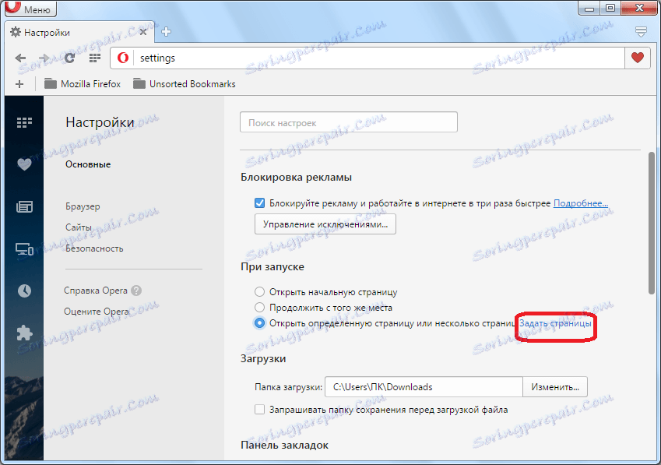Click the Opera logo in address bar
The image size is (661, 465).
click(x=123, y=58)
